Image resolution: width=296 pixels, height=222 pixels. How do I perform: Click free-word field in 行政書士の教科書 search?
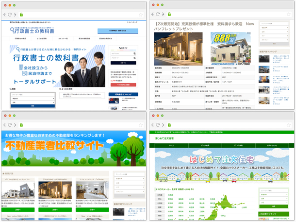[33, 95]
